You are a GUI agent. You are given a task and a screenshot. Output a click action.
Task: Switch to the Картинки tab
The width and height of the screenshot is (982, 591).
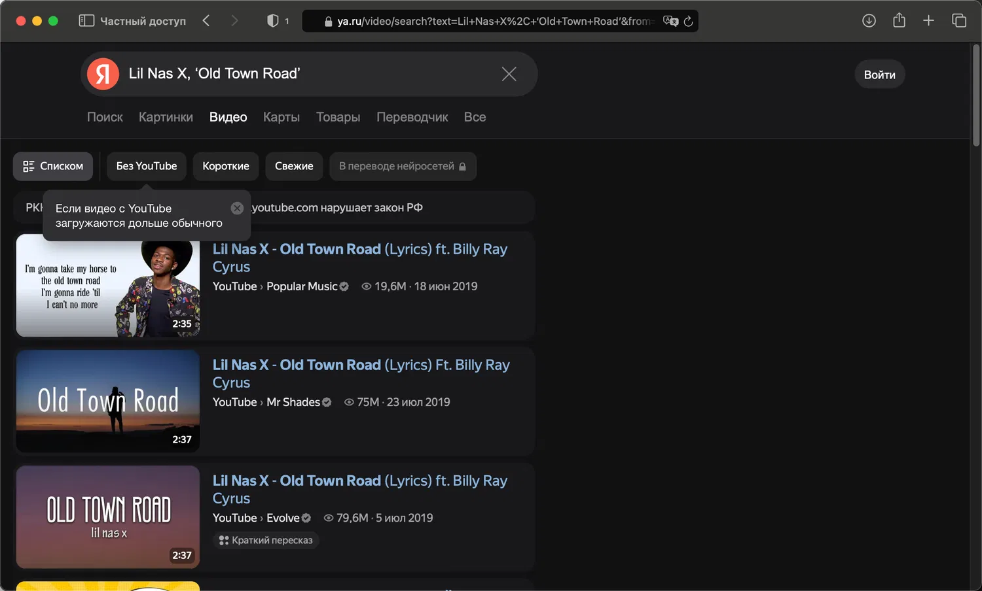tap(166, 117)
